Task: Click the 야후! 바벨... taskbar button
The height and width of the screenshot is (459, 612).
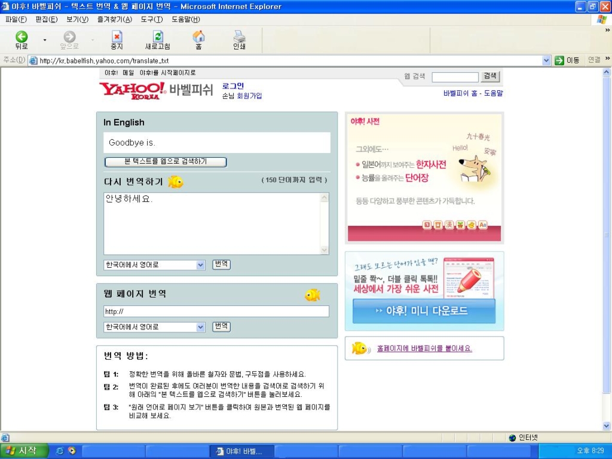Action: point(241,451)
